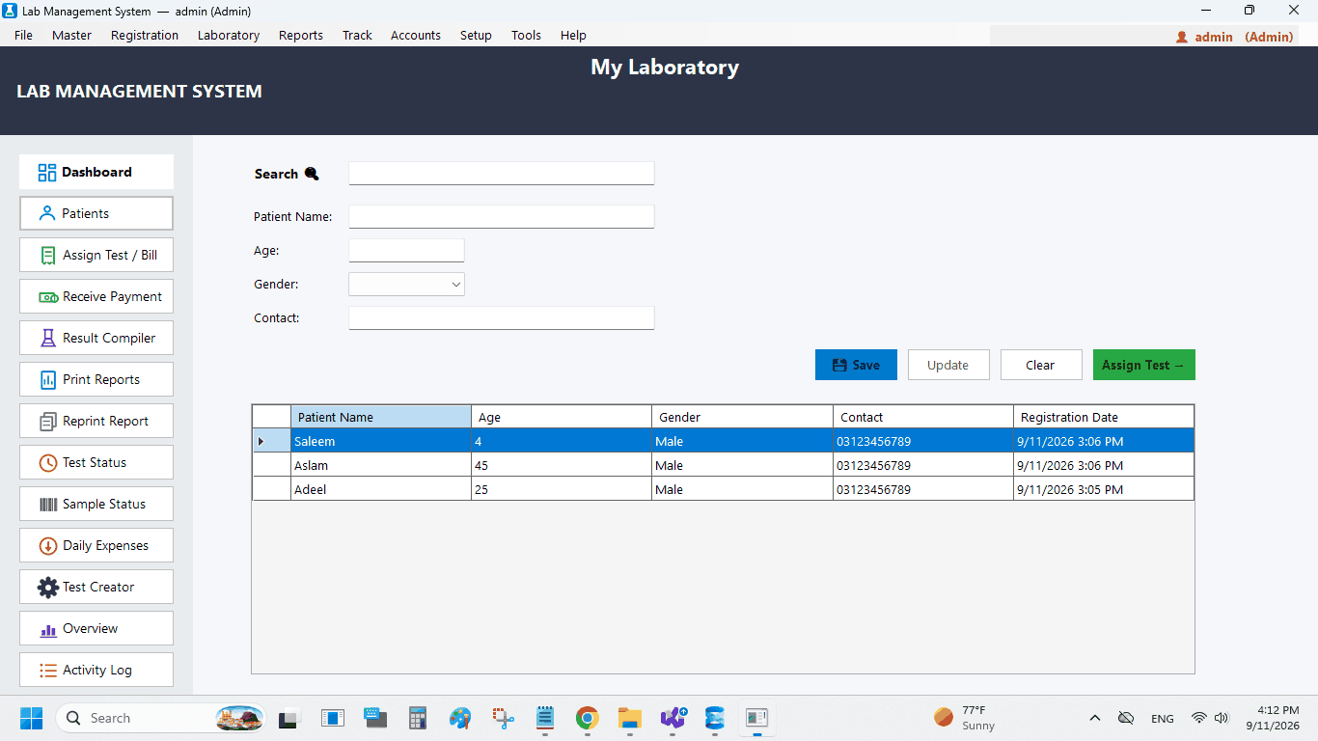1318x741 pixels.
Task: Click the Contact input field
Action: pyautogui.click(x=502, y=318)
